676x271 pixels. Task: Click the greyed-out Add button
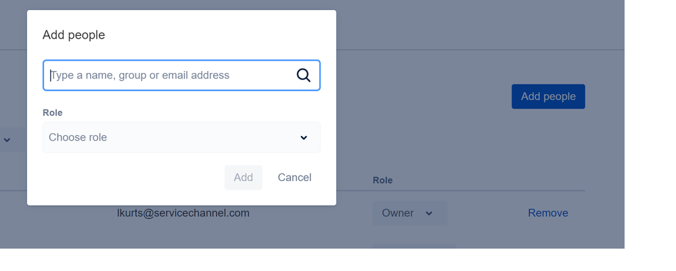pyautogui.click(x=243, y=178)
